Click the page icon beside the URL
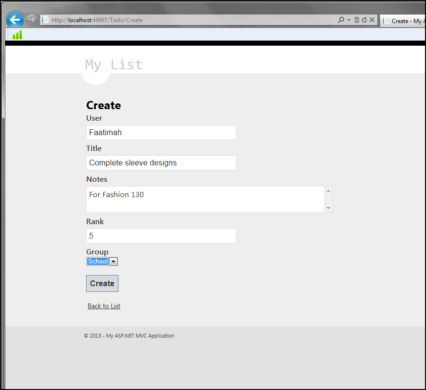 point(46,20)
